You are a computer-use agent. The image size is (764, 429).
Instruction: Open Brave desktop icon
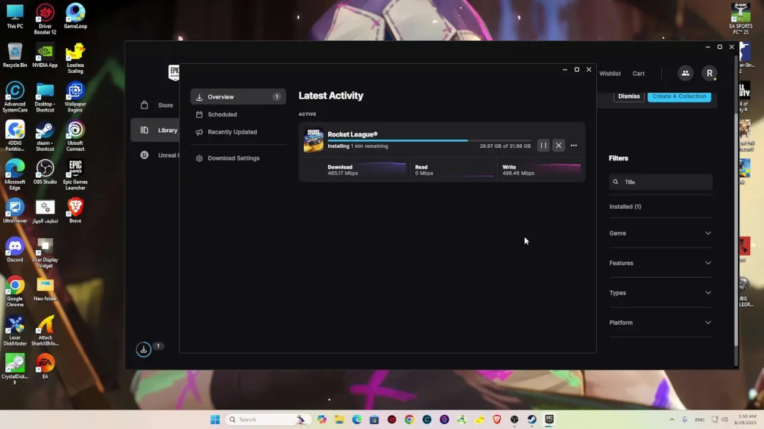pyautogui.click(x=75, y=211)
